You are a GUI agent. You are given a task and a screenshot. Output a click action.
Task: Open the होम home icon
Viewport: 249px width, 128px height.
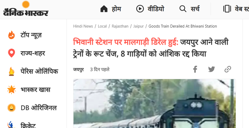click(104, 9)
